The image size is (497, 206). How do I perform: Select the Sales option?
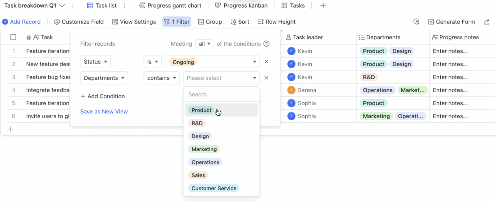[221, 175]
